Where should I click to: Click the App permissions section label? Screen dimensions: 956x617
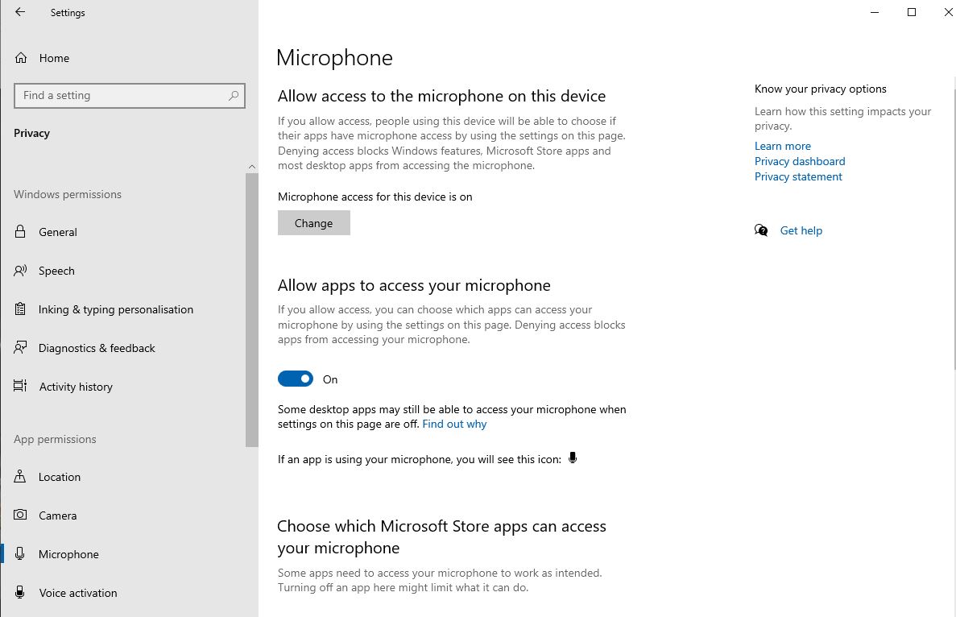pyautogui.click(x=55, y=439)
